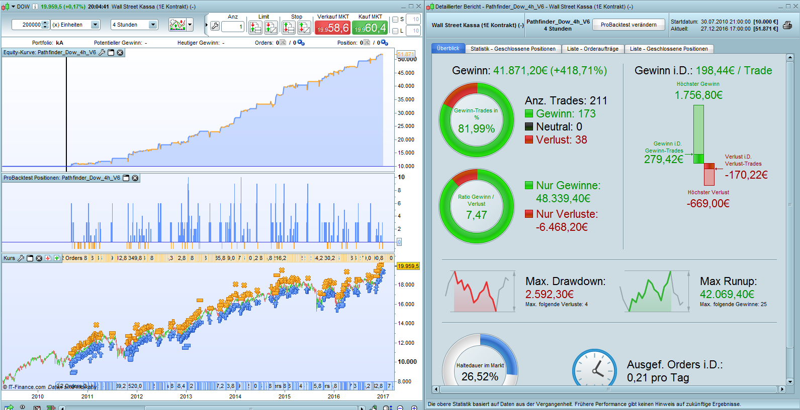Viewport: 800px width, 410px height.
Task: Zoom out chart with minus magnifier
Action: coord(400,407)
